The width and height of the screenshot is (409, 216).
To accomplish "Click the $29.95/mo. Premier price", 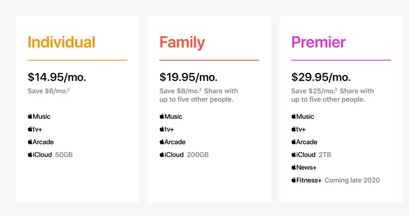I will coord(321,77).
